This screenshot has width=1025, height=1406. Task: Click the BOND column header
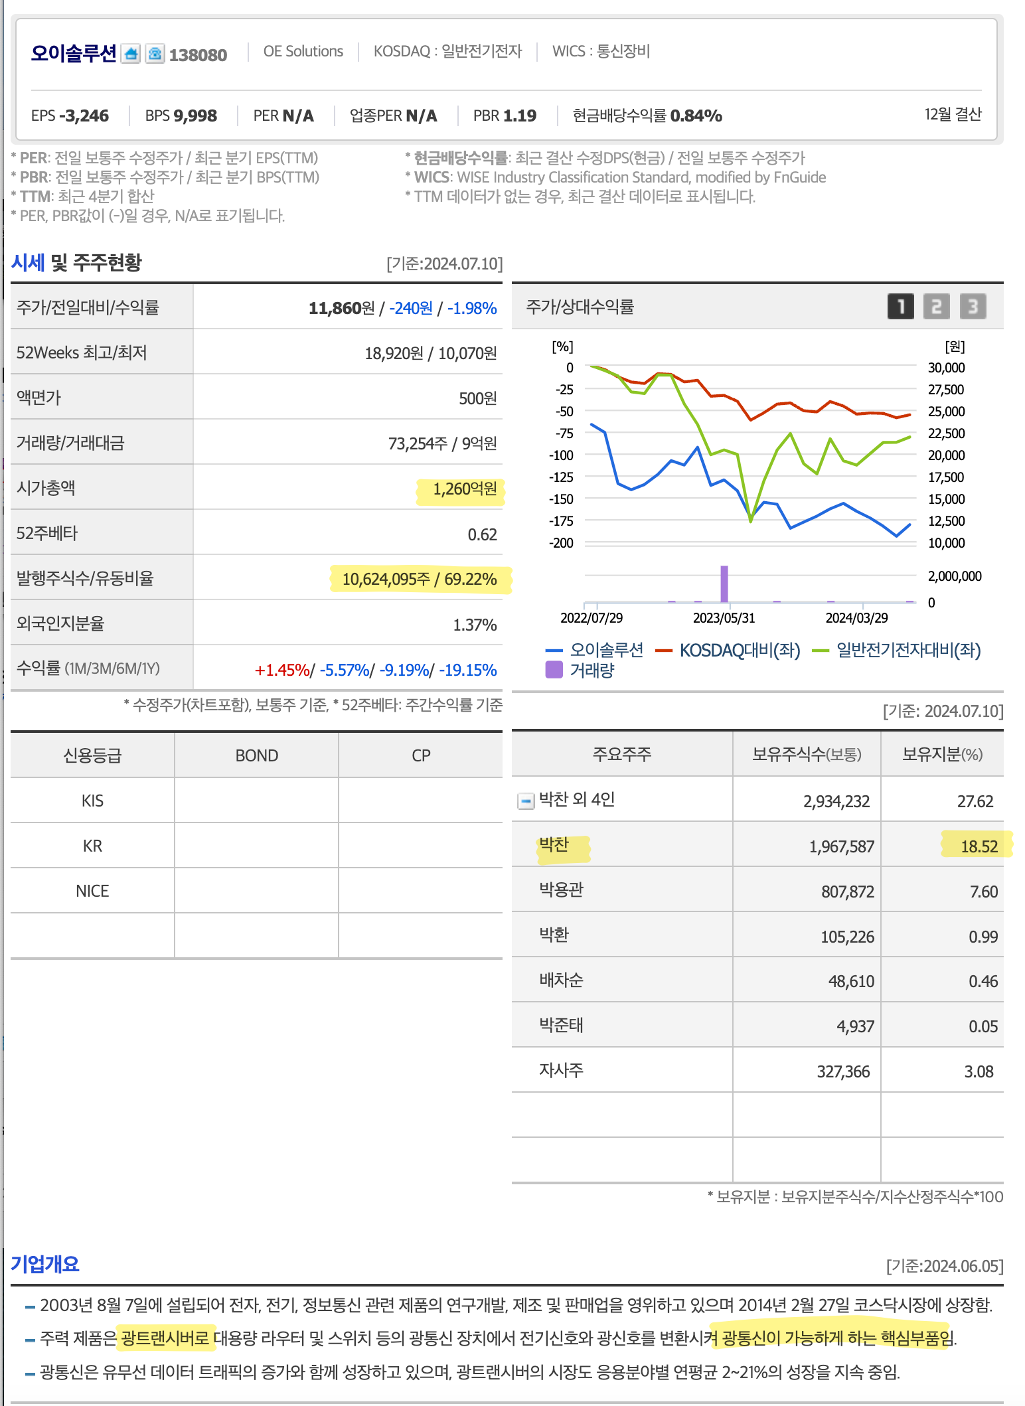point(257,755)
